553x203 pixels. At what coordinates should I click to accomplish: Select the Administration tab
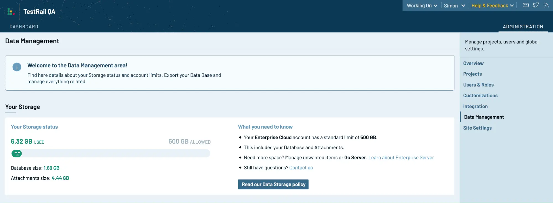tap(523, 27)
